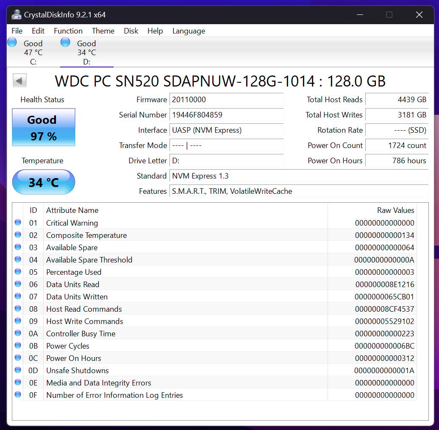Click the ID column header

tap(33, 210)
